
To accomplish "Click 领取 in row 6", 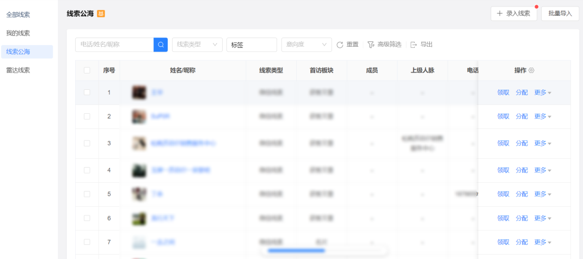I will (x=504, y=218).
